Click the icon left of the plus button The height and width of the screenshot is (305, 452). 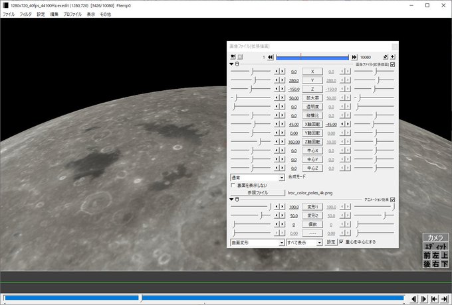point(386,57)
